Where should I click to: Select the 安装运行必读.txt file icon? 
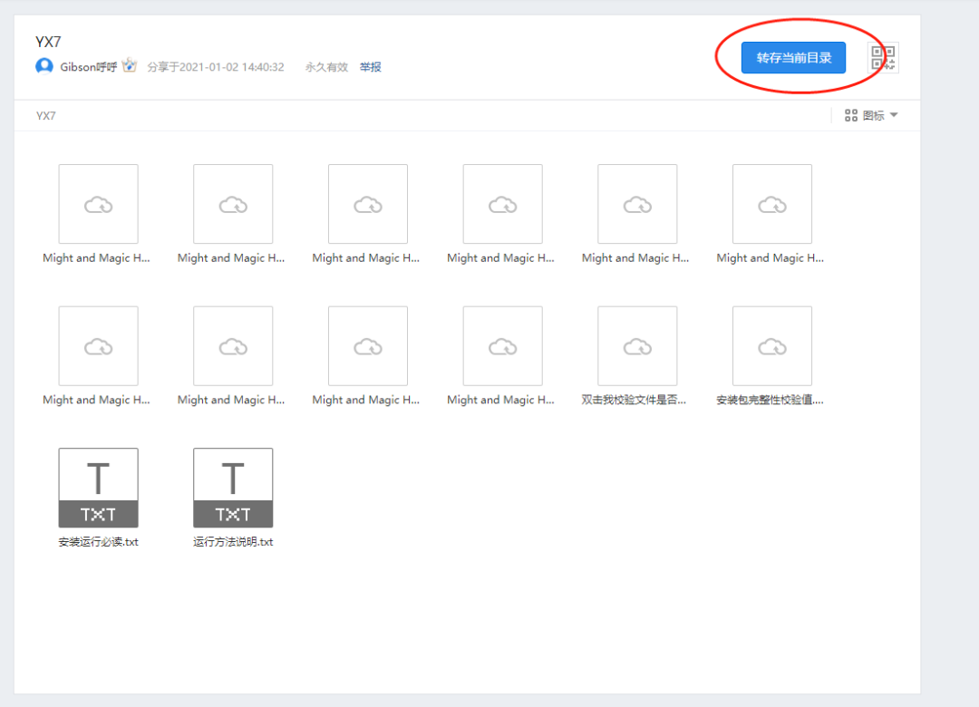tap(98, 487)
